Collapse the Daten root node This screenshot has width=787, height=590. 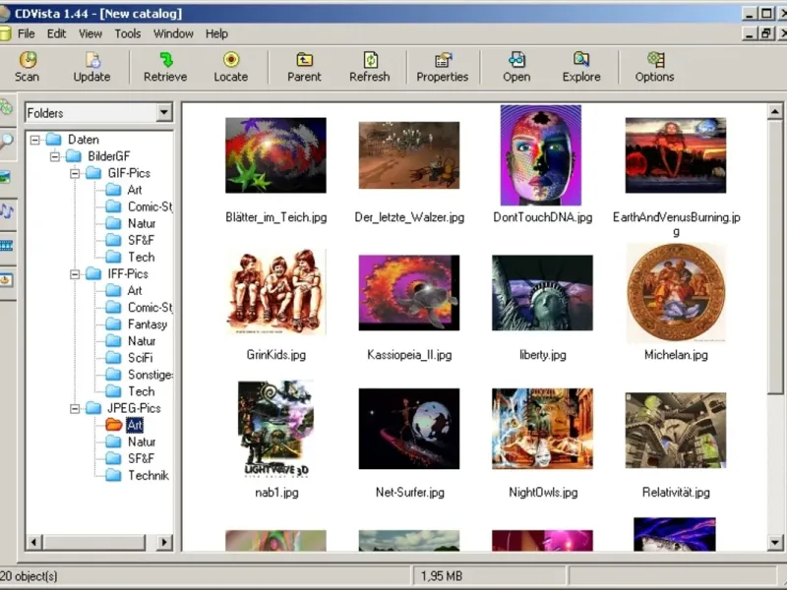coord(35,140)
